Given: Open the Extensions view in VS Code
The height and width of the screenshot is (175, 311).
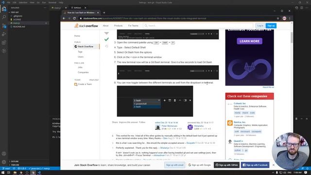Looking at the screenshot, I should click(4, 42).
